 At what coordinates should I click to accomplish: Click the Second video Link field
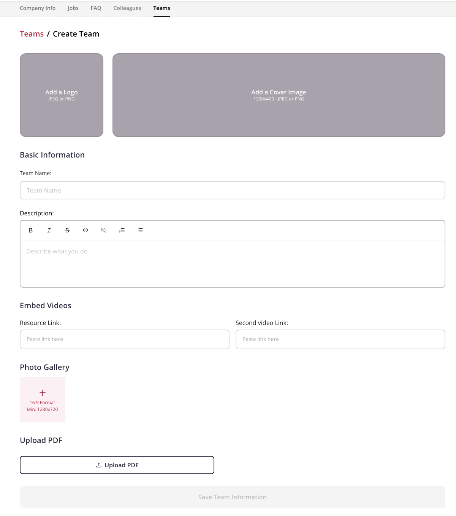tap(340, 339)
